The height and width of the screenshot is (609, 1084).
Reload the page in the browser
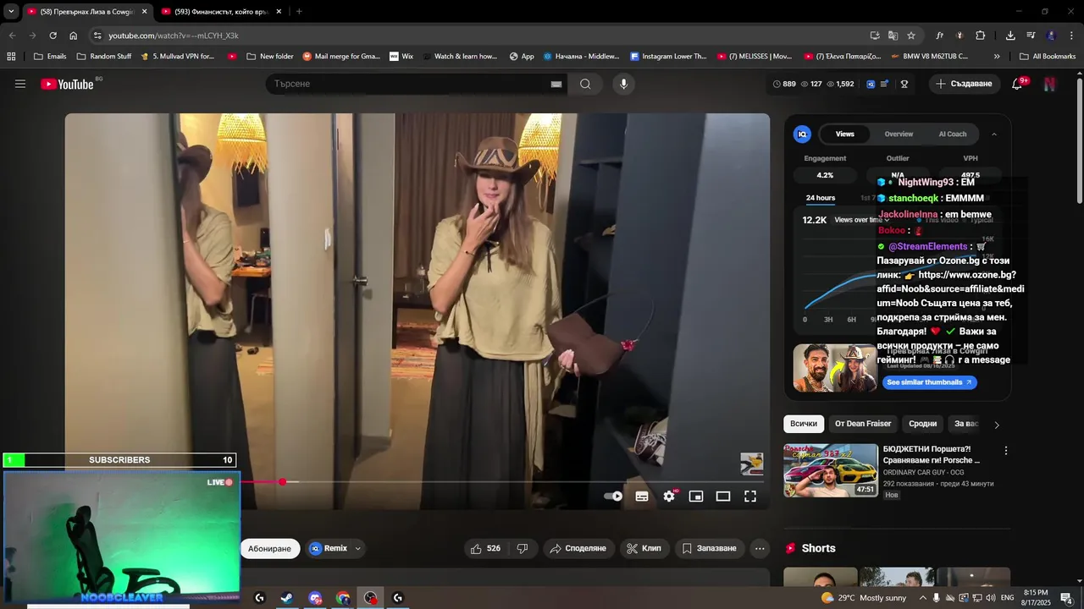pyautogui.click(x=53, y=36)
